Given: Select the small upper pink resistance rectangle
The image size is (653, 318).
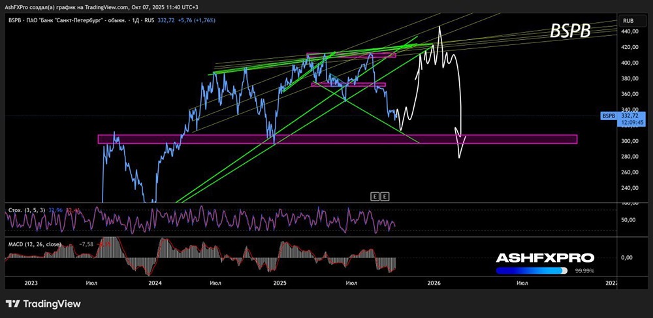Looking at the screenshot, I should coord(351,55).
